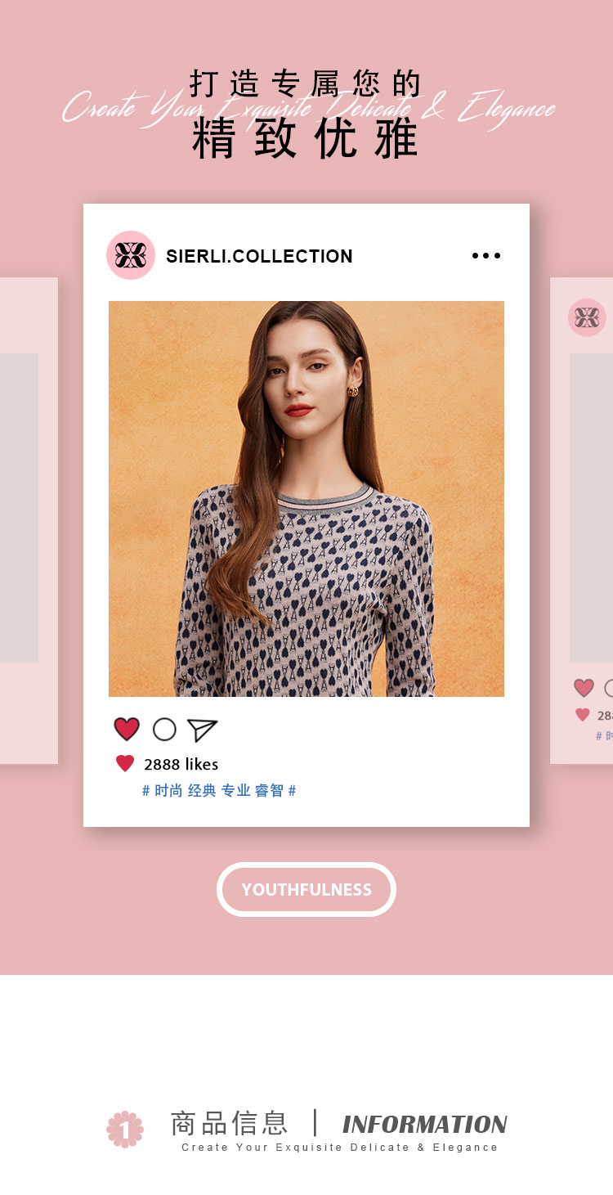Click the model sweater photo

306,499
